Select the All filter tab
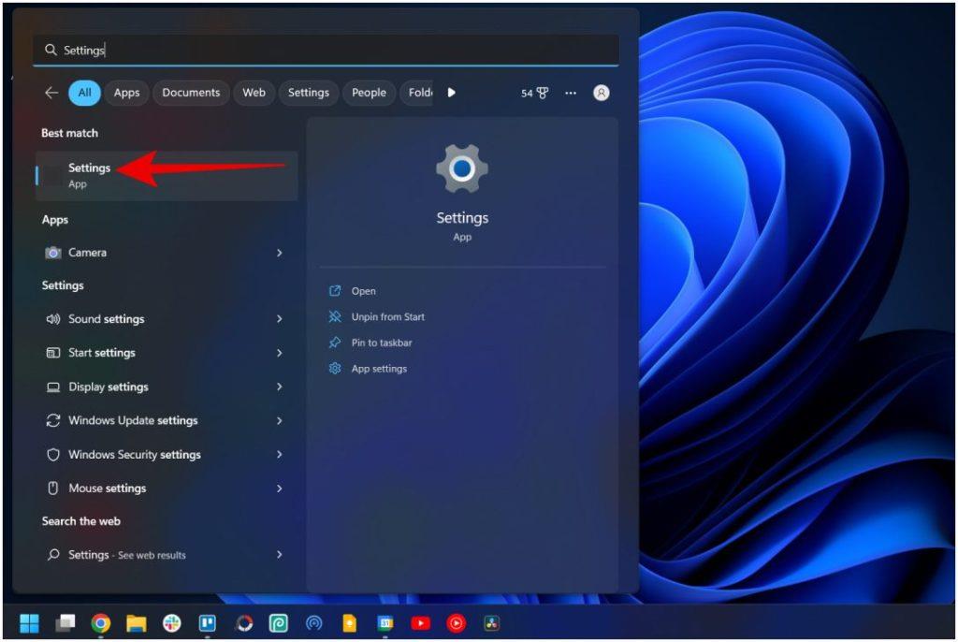 coord(84,93)
